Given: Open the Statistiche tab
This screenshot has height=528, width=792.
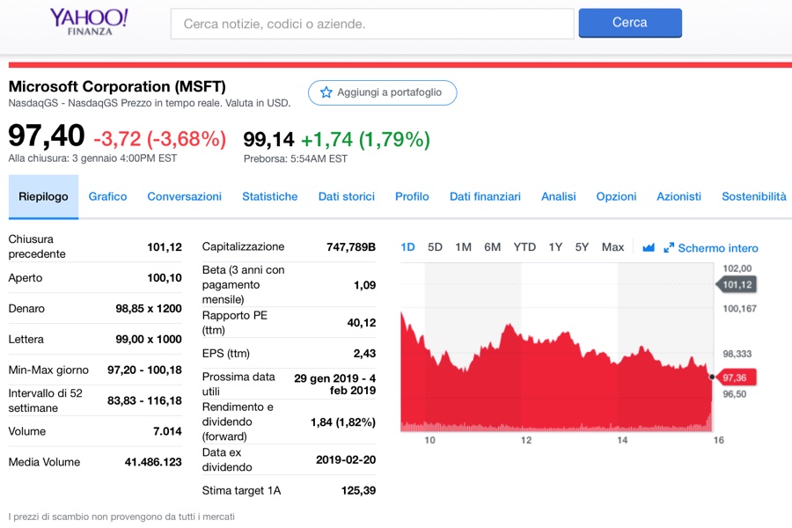Looking at the screenshot, I should [270, 196].
